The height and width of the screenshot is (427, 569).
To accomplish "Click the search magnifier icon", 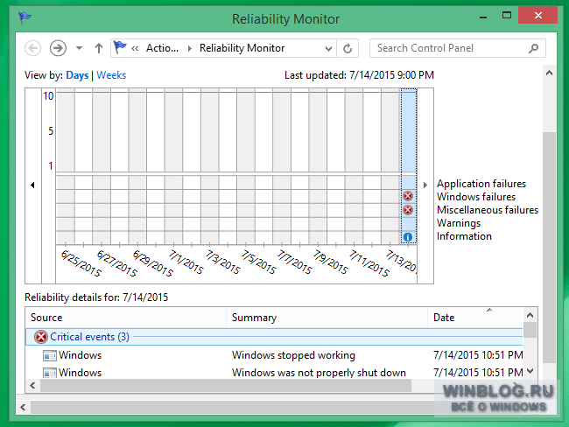I will [533, 48].
